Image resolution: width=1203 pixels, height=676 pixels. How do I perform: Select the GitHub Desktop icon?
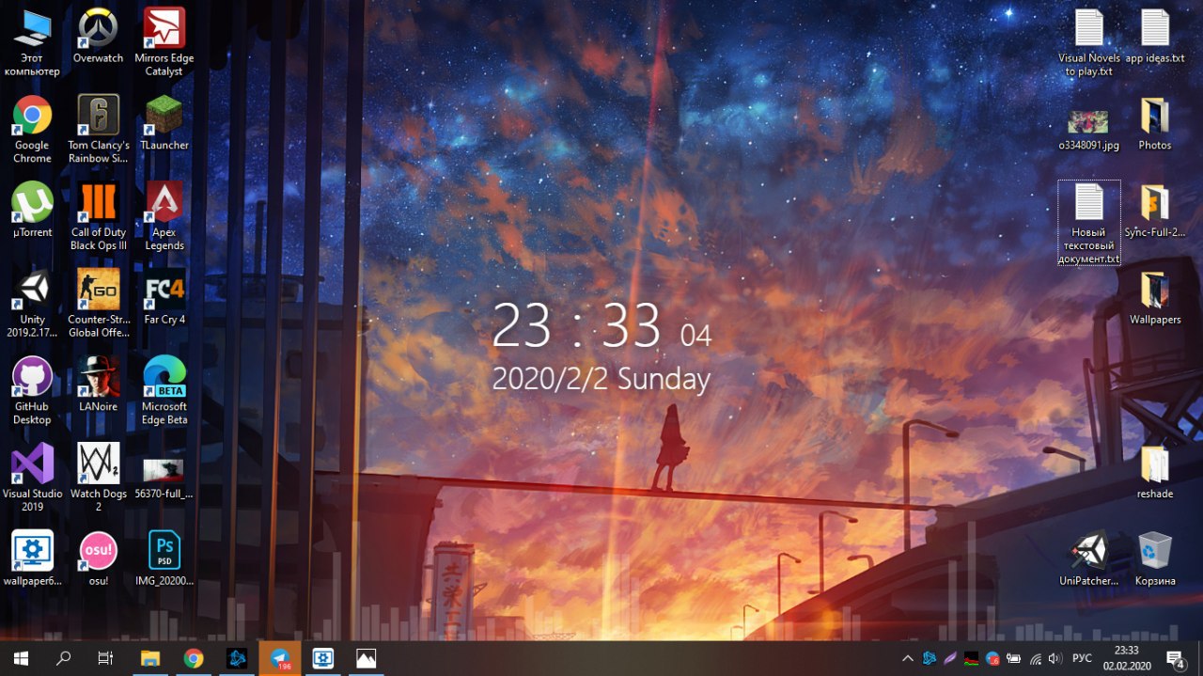pos(32,391)
